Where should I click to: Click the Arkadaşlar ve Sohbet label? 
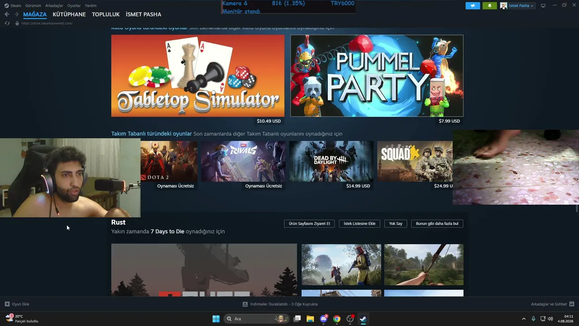[549, 304]
